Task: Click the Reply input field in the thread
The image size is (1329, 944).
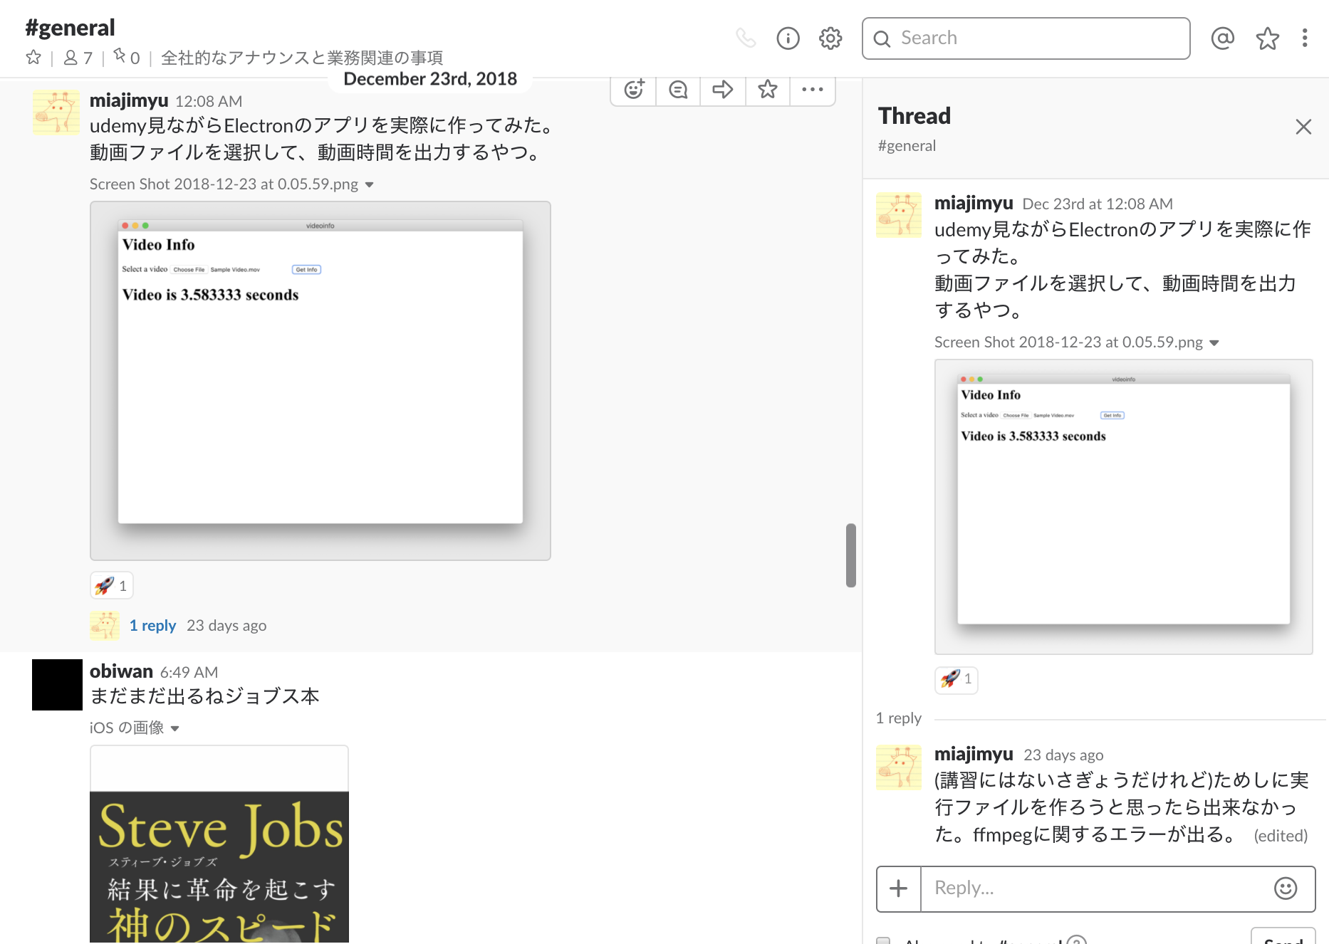Action: pyautogui.click(x=1068, y=888)
